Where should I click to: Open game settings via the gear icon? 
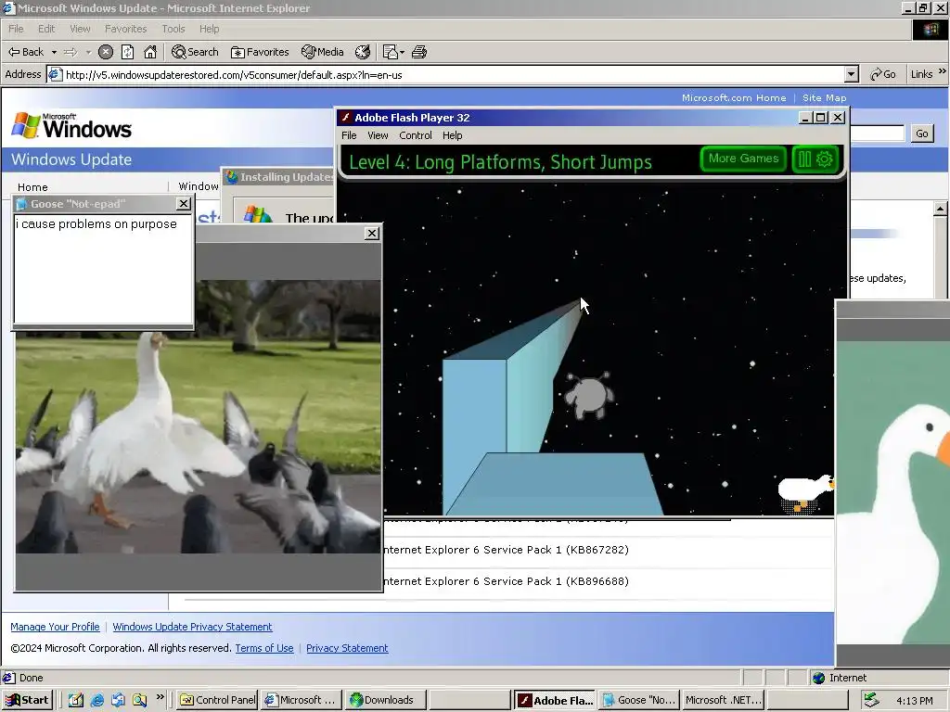tap(825, 159)
